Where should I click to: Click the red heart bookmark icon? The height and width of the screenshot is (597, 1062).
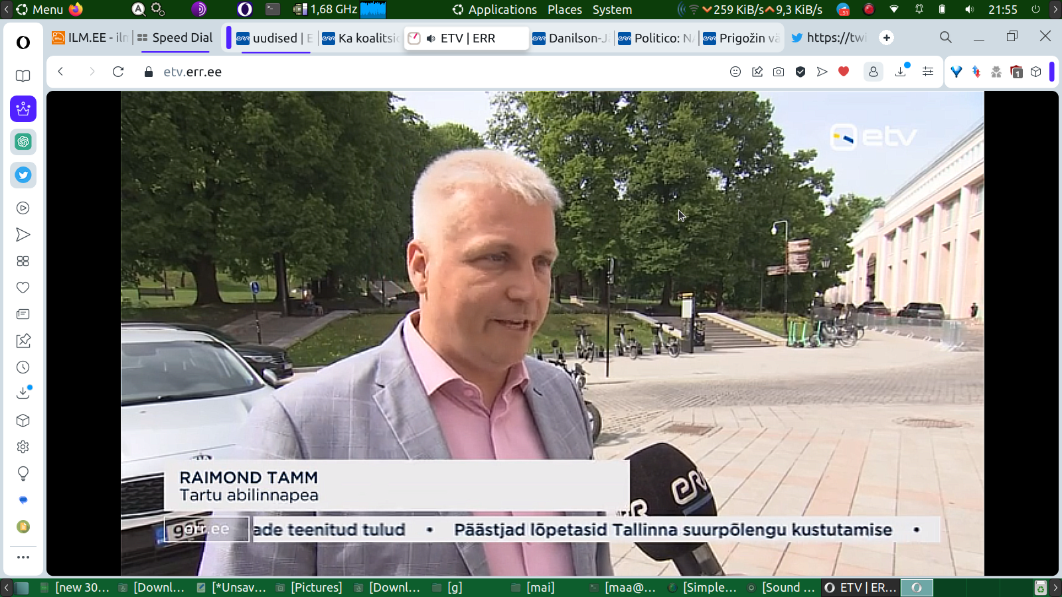coord(844,72)
